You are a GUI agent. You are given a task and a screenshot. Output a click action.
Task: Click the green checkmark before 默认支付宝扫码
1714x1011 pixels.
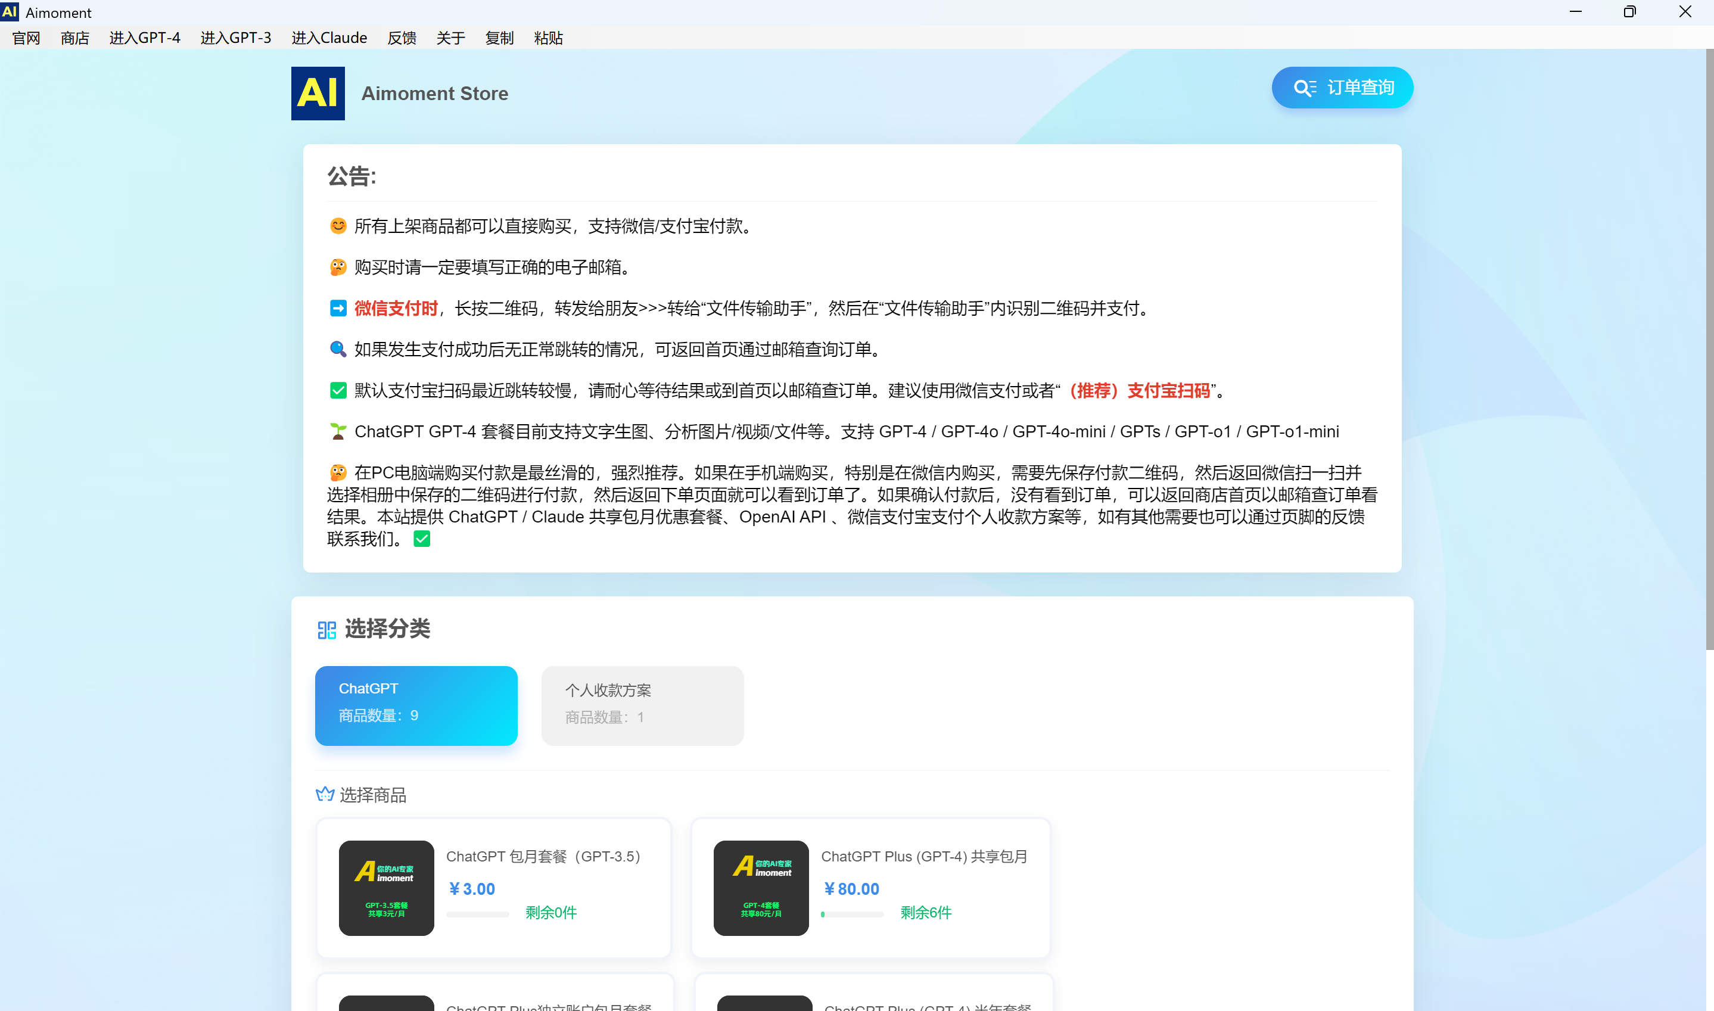[x=338, y=390]
